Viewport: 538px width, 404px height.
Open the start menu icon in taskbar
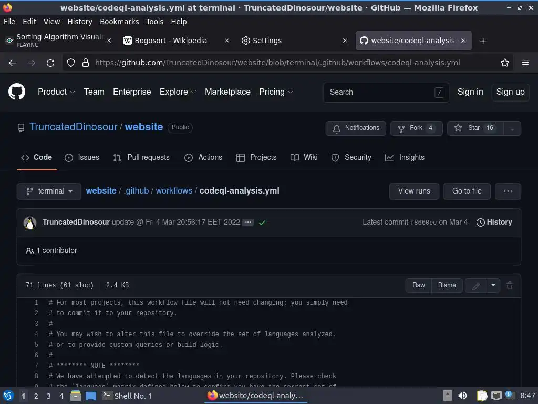[8, 396]
